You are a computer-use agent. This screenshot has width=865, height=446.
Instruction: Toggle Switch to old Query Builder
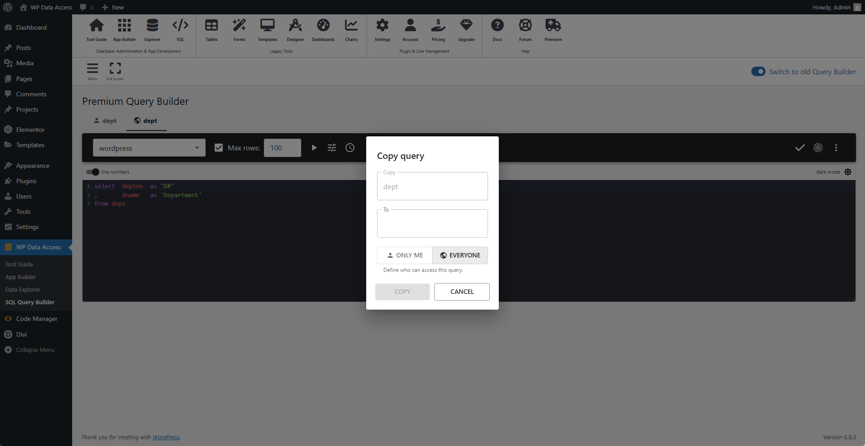pyautogui.click(x=758, y=71)
